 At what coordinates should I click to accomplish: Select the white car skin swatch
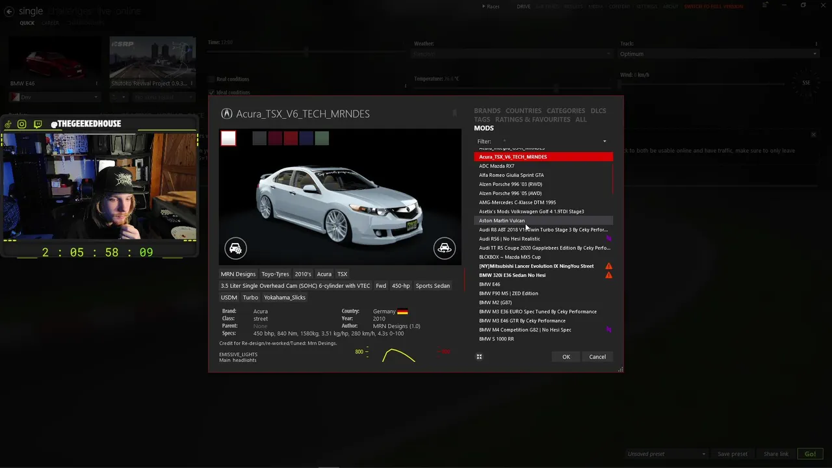tap(228, 138)
